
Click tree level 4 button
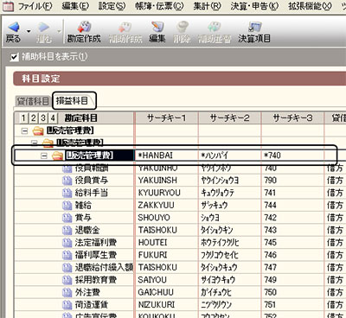click(53, 118)
